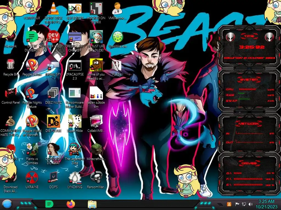
Task: Click the DRIVES widget header
Action: [249, 163]
